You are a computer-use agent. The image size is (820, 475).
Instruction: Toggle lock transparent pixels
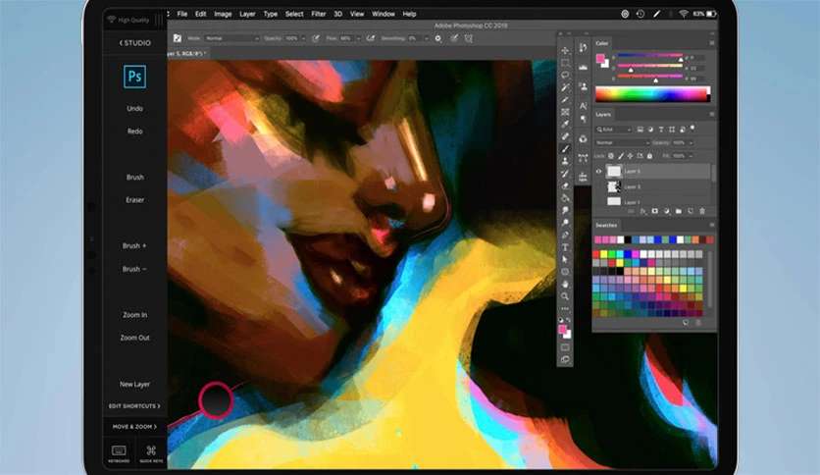pos(611,156)
